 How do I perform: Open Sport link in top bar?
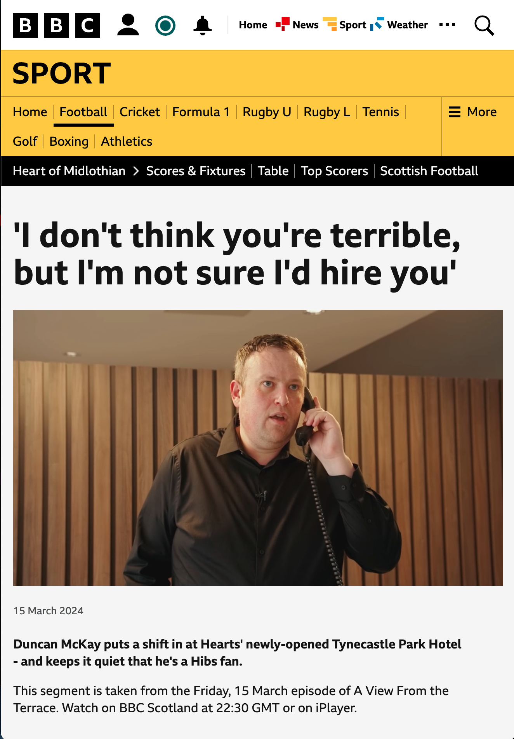click(x=345, y=25)
